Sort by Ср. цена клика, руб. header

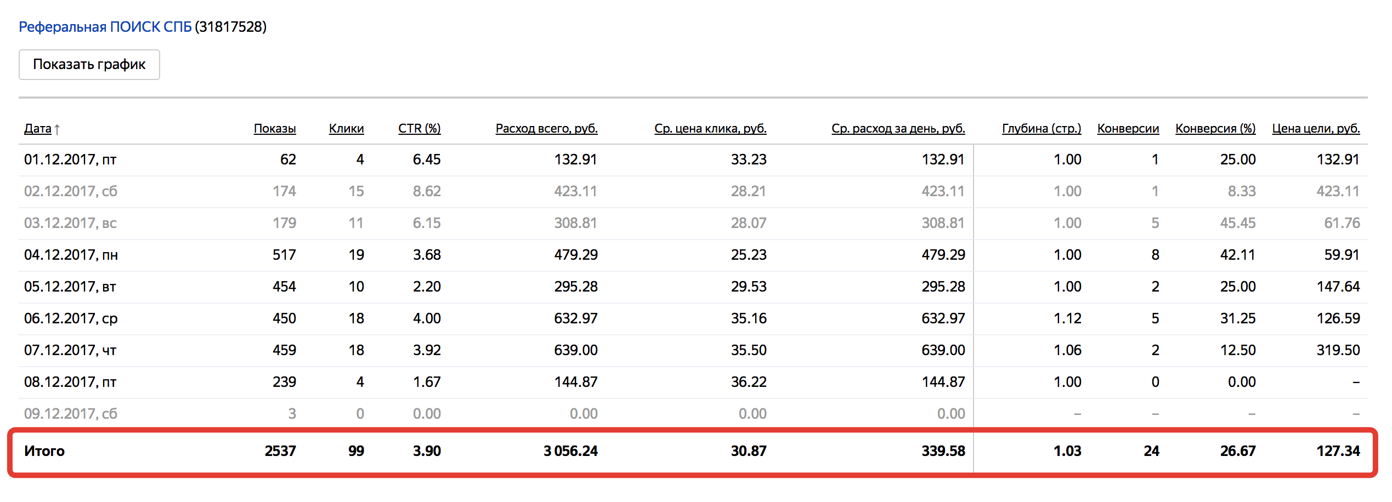tap(710, 128)
